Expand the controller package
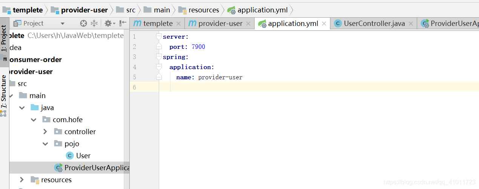The image size is (479, 189). tap(46, 132)
